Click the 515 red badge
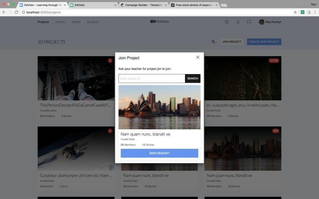The image size is (319, 199). (276, 131)
